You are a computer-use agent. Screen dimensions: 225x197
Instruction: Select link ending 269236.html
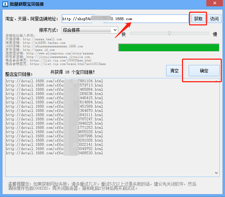coord(54,94)
